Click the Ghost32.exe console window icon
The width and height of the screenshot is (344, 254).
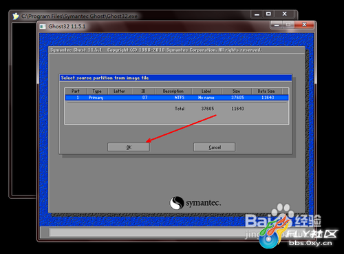(x=16, y=17)
